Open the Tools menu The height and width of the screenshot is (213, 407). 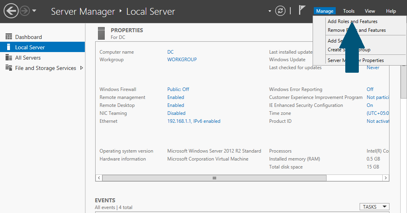click(349, 11)
